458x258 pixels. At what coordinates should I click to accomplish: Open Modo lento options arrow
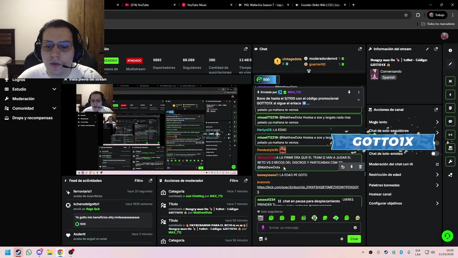(x=437, y=122)
